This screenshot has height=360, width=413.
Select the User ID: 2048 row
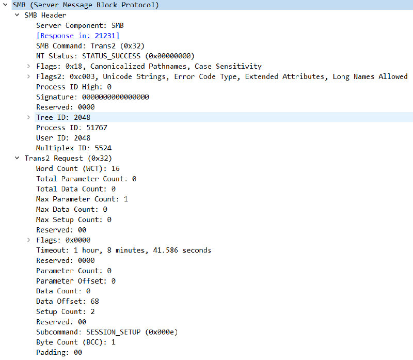click(x=63, y=138)
